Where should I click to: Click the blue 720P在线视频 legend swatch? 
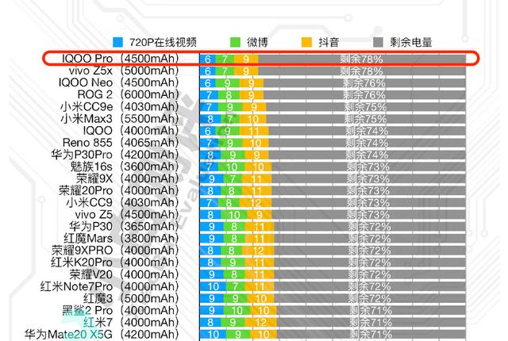click(x=117, y=42)
